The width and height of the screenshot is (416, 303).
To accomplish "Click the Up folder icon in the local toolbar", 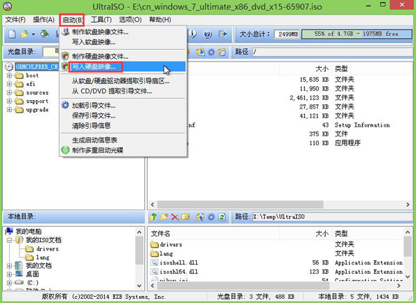I will point(153,217).
